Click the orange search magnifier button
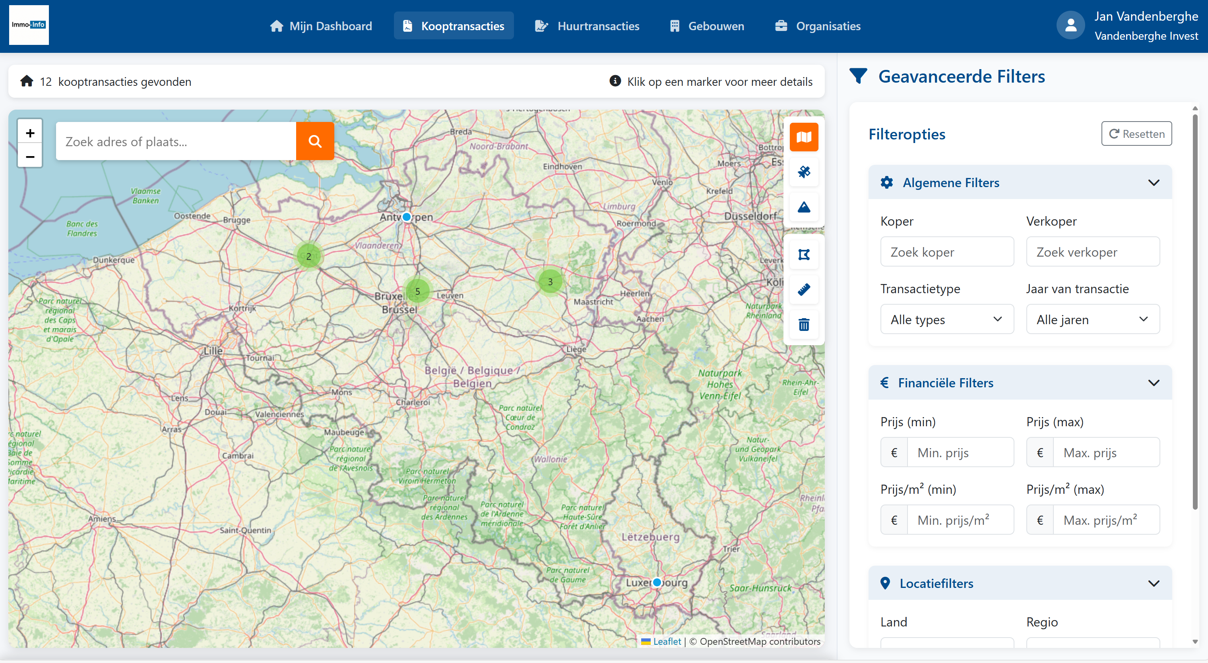The height and width of the screenshot is (663, 1208). click(x=315, y=141)
